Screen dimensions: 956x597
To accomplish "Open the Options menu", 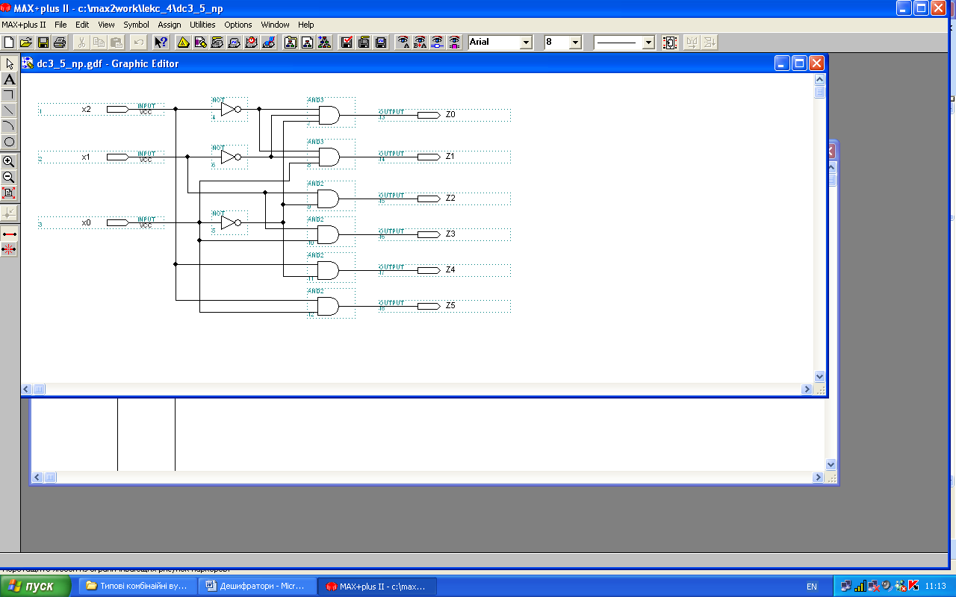I will [238, 25].
